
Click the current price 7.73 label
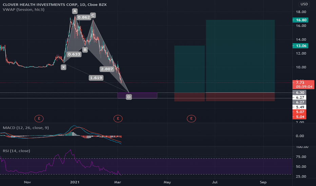tap(303, 85)
